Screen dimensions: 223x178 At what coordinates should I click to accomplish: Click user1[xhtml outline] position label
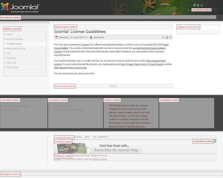10,100
